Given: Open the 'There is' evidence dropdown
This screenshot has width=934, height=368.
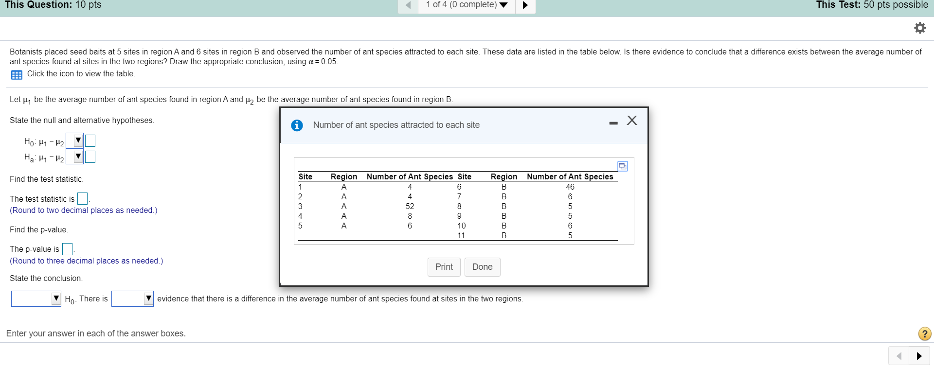Looking at the screenshot, I should coord(132,298).
